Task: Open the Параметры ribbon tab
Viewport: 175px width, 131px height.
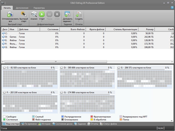Action: click(x=39, y=8)
